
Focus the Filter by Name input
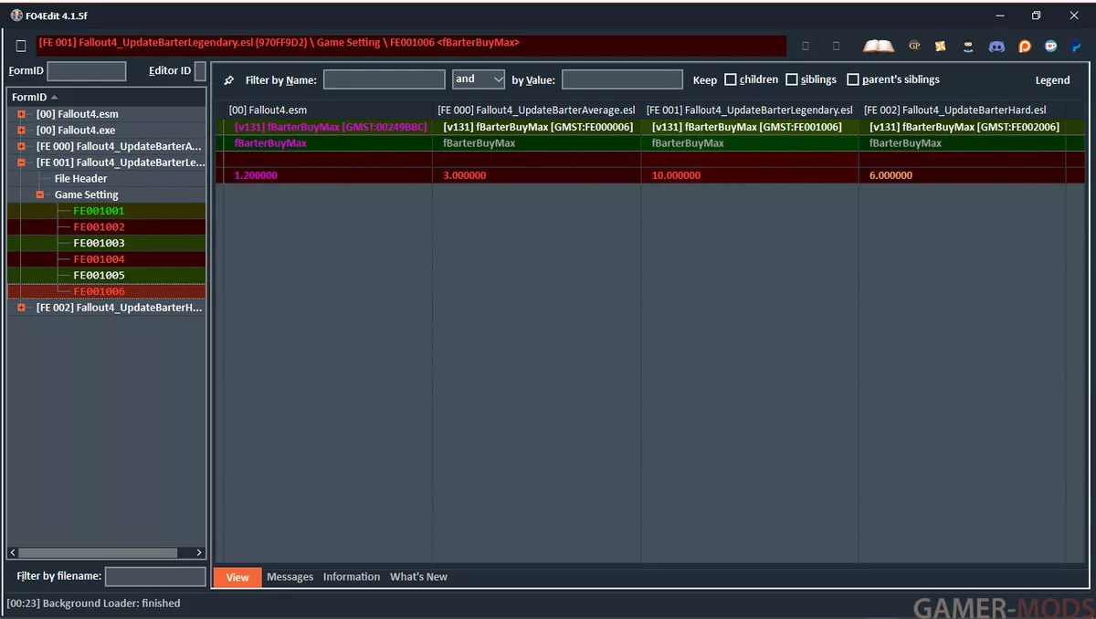pos(384,79)
